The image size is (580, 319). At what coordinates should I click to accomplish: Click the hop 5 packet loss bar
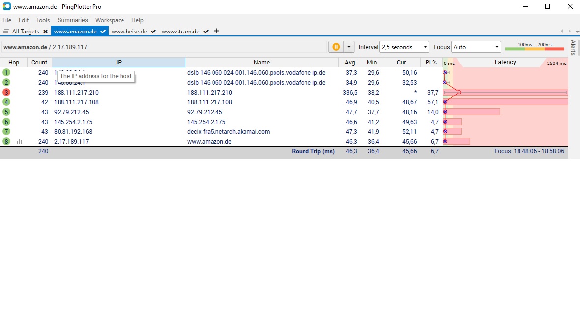(x=472, y=112)
